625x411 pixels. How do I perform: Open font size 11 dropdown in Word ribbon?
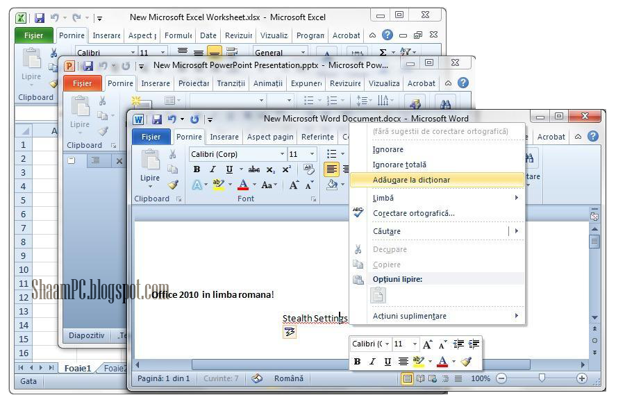pos(312,154)
